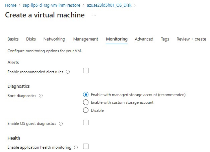Select Enable with managed storage account radio
Viewport: 210px width, 152px height.
[86, 94]
